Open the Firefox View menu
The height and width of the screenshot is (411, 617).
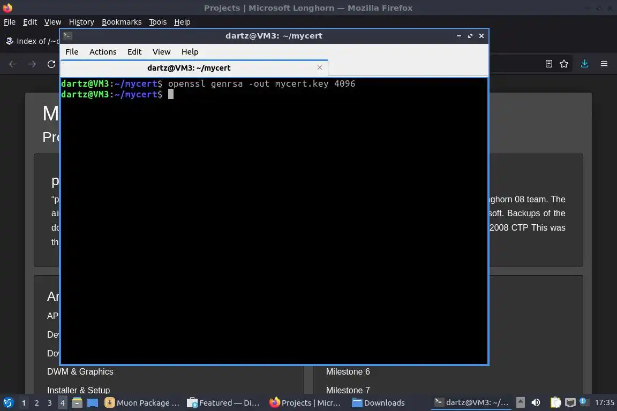coord(52,22)
